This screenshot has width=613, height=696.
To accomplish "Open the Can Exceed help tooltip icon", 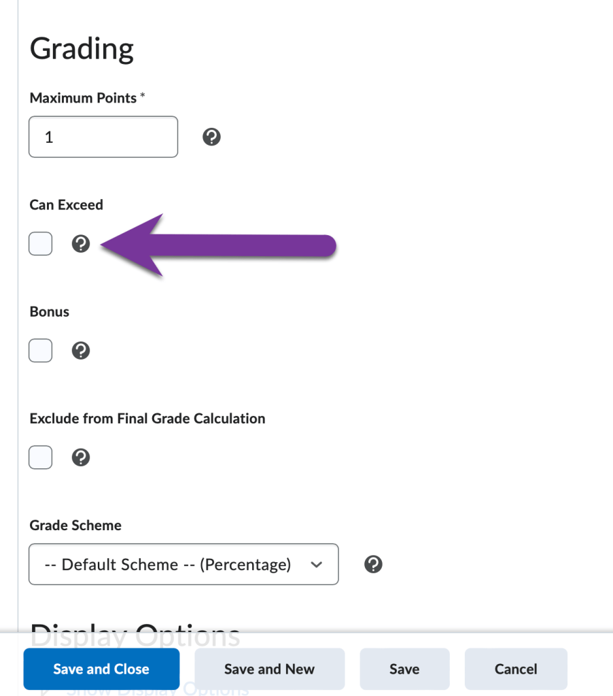I will 81,243.
